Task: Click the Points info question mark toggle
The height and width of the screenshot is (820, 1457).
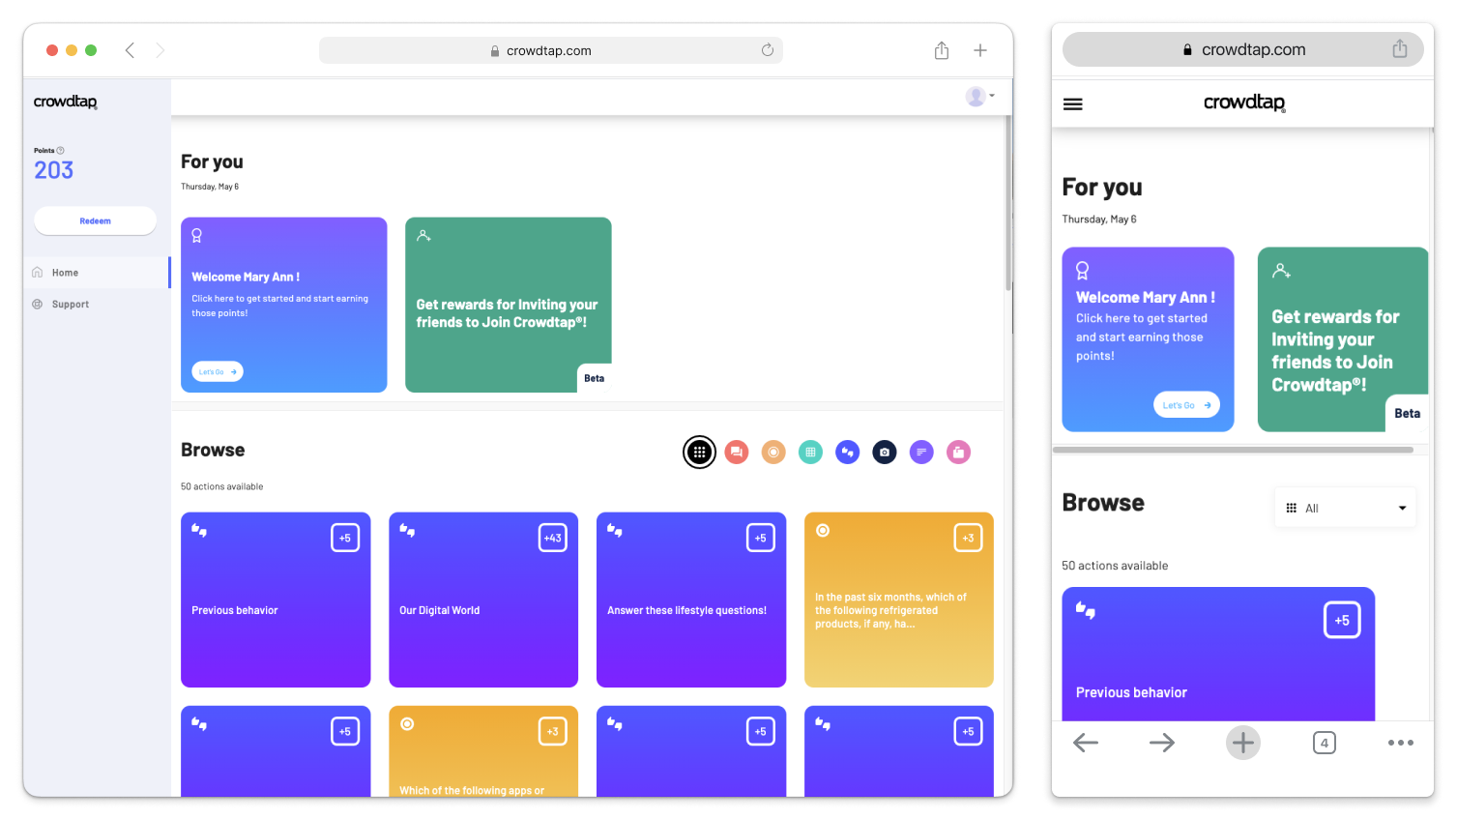Action: (60, 150)
